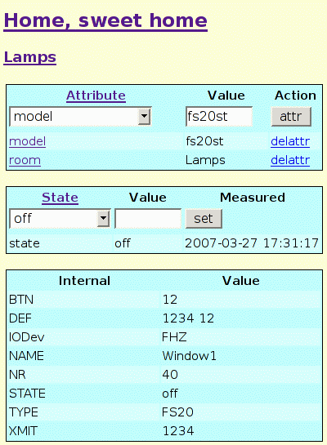Open the model attribute link
The image size is (327, 445).
pos(27,141)
